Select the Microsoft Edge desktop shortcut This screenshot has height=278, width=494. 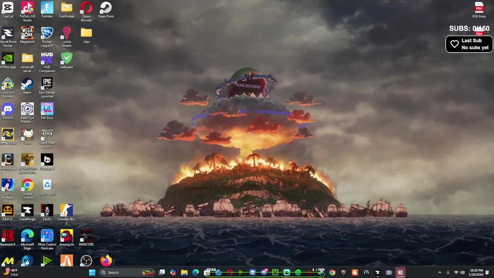pyautogui.click(x=27, y=240)
